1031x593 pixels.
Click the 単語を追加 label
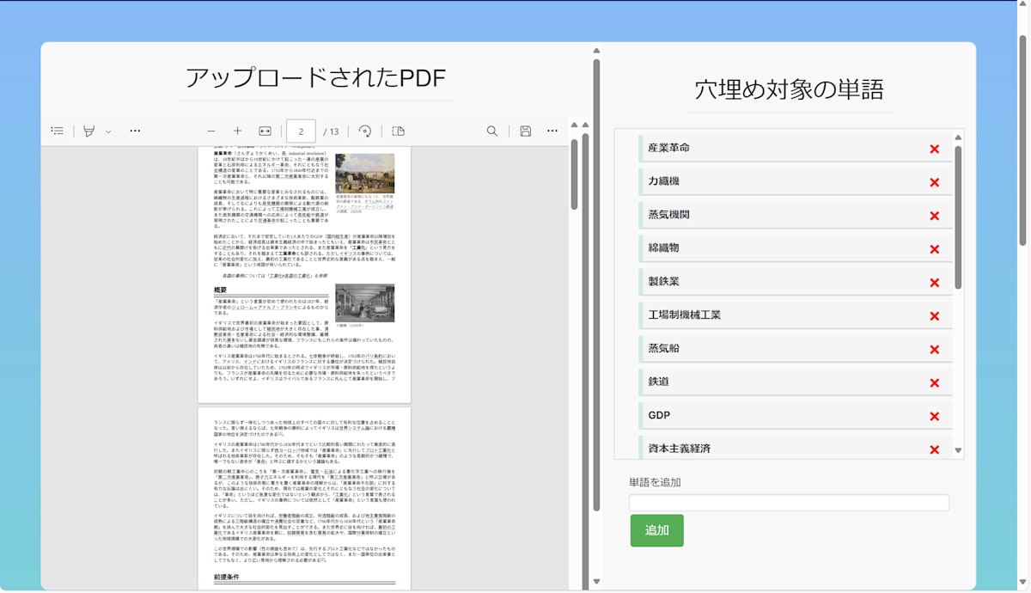tap(655, 482)
